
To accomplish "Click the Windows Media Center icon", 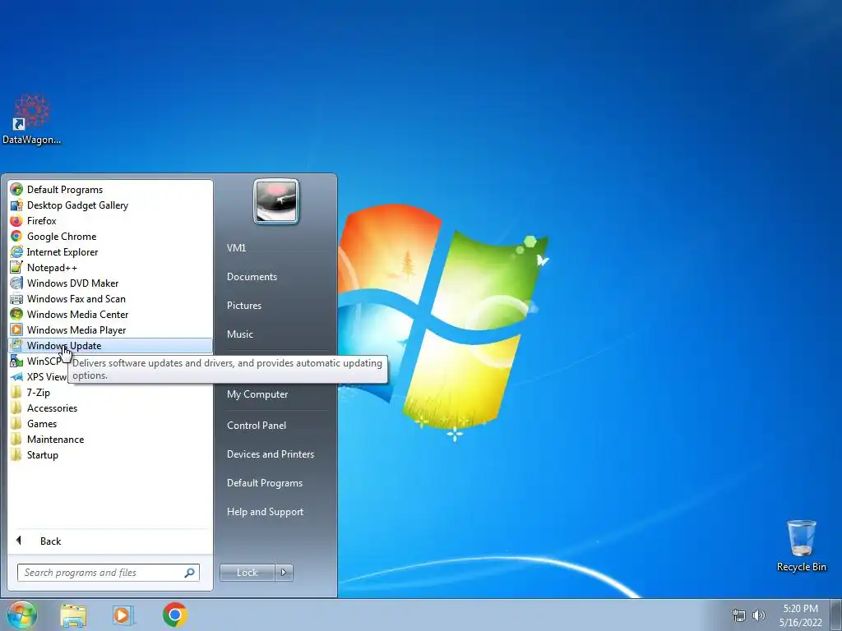I will (16, 315).
